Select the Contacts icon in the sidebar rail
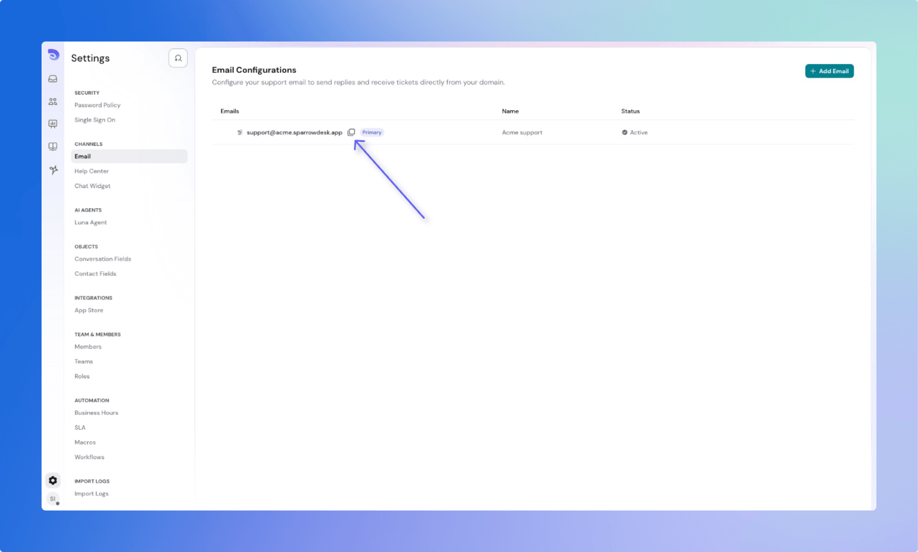This screenshot has height=552, width=918. point(52,101)
